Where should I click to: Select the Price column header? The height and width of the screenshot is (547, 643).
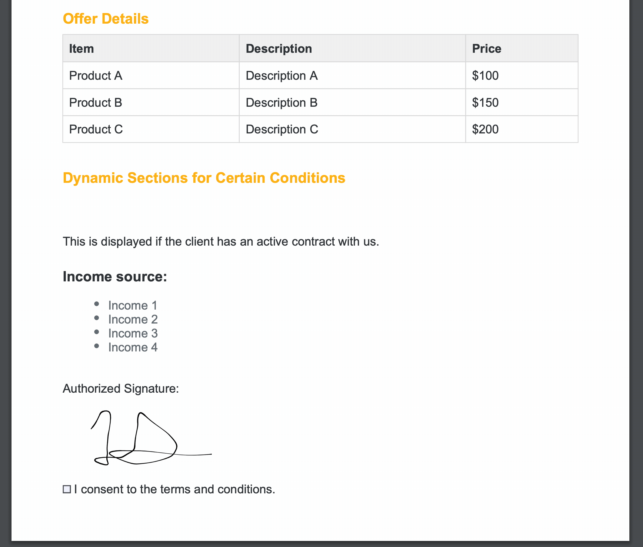coord(522,49)
